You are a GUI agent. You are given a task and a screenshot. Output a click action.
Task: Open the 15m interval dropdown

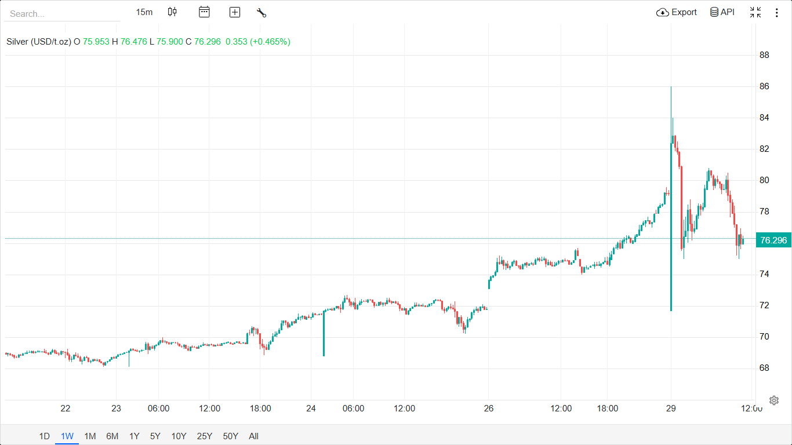click(144, 12)
